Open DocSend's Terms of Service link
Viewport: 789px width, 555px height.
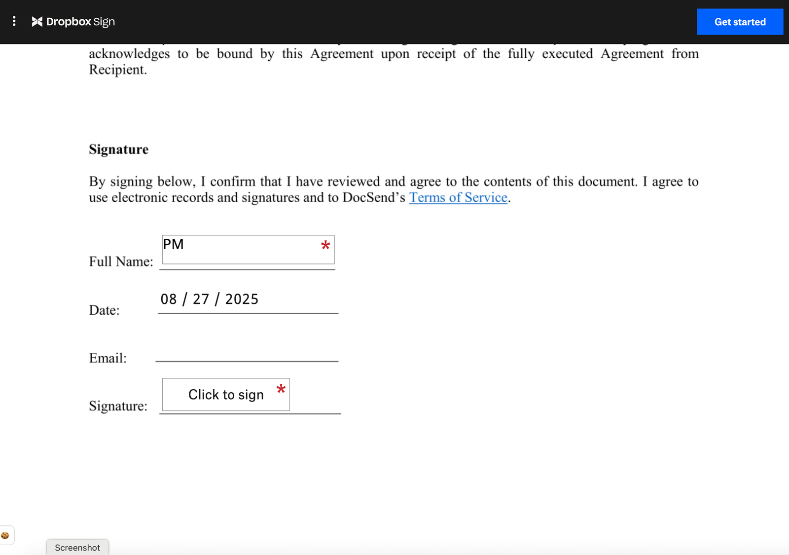click(x=458, y=197)
